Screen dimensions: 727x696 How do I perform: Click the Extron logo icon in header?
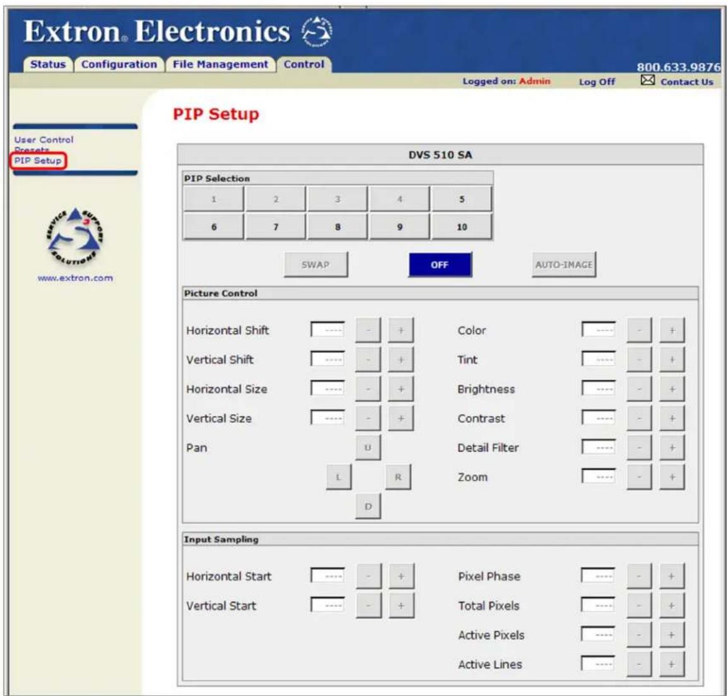[317, 32]
